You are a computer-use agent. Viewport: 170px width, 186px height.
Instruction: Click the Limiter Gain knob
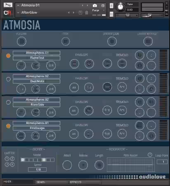click(x=112, y=41)
